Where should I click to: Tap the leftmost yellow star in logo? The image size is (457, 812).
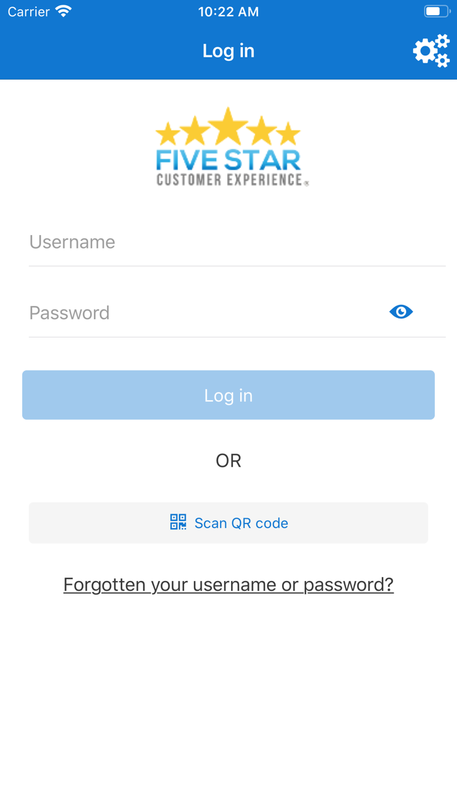tap(168, 134)
